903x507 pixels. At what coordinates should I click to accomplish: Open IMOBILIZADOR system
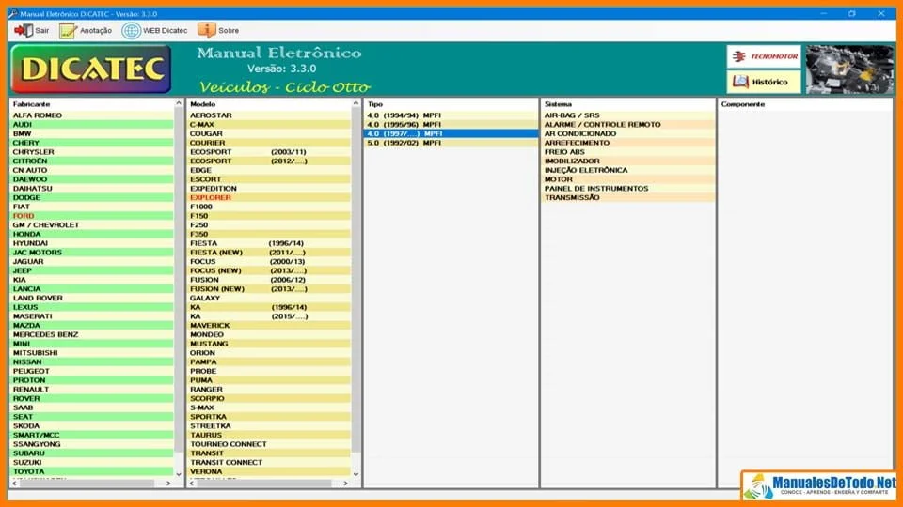click(629, 161)
